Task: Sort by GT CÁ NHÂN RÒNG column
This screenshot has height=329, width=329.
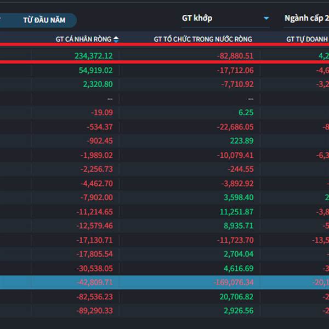Action: pos(83,39)
